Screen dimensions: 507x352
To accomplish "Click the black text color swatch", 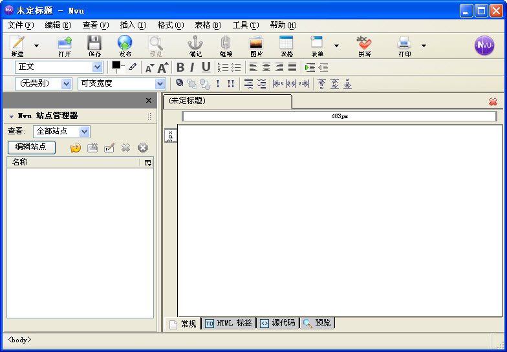I will click(116, 65).
